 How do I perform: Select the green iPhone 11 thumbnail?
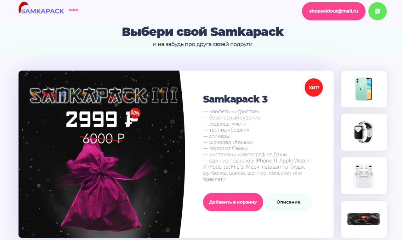[364, 89]
